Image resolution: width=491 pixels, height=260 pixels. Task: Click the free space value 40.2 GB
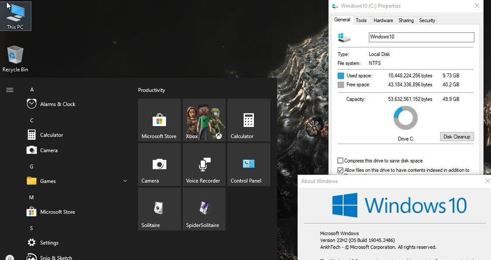coord(451,85)
